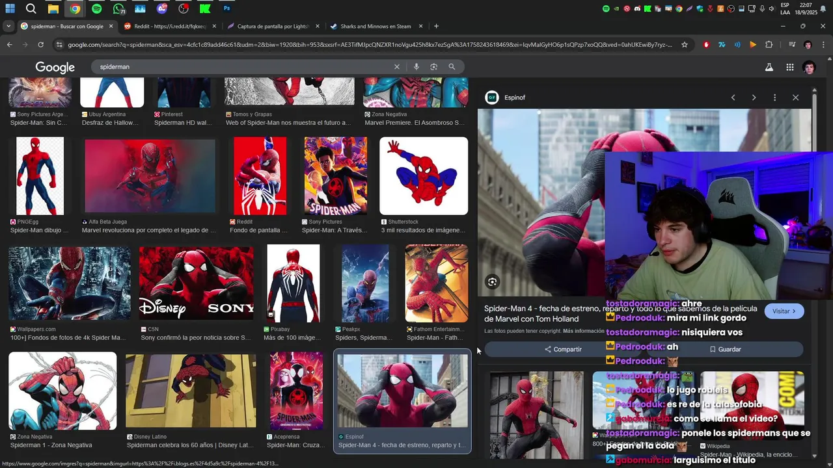This screenshot has width=833, height=468.
Task: Open the Chrome profile avatar
Action: pos(808,45)
